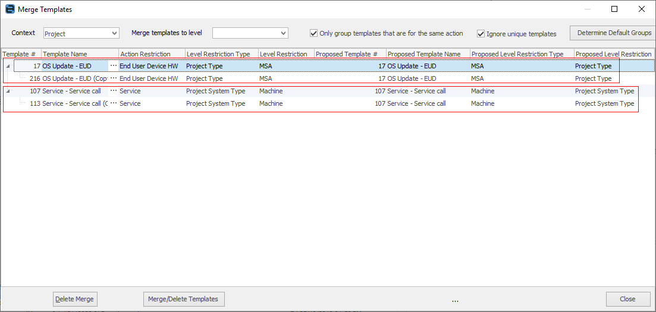Click the Proposed Template Name column header

point(428,54)
